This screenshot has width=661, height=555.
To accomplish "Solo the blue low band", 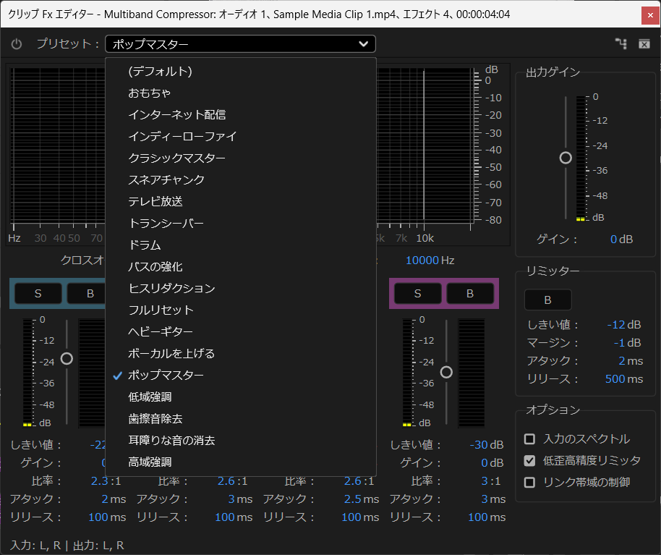I will click(38, 293).
